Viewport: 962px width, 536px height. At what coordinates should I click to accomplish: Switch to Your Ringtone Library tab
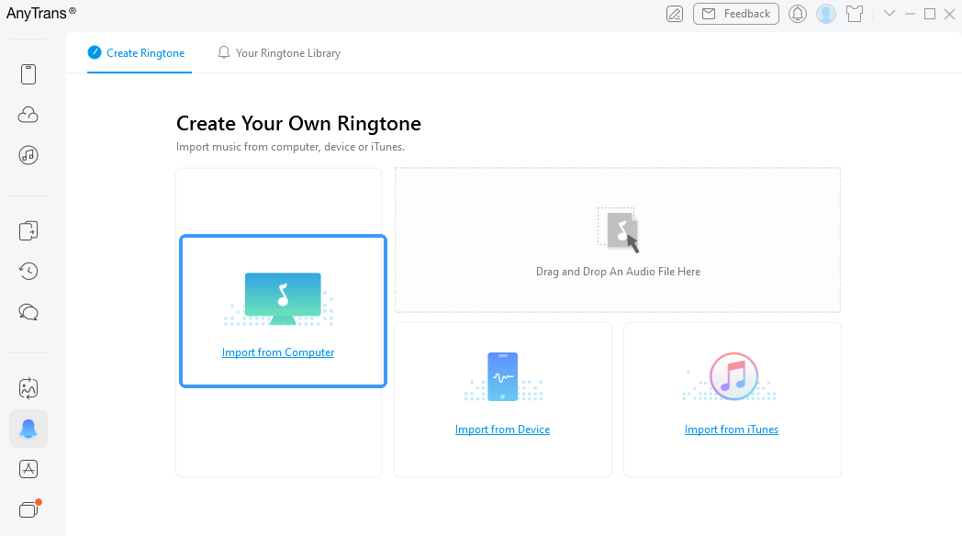tap(279, 52)
